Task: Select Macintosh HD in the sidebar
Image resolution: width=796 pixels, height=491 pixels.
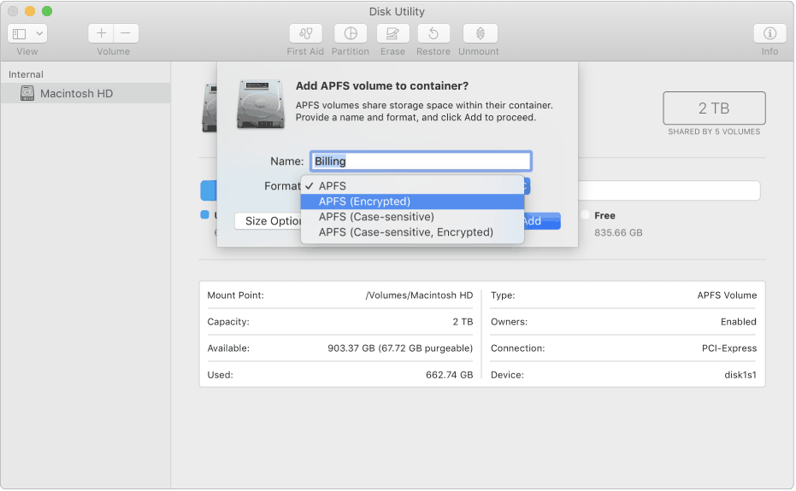Action: click(x=85, y=93)
